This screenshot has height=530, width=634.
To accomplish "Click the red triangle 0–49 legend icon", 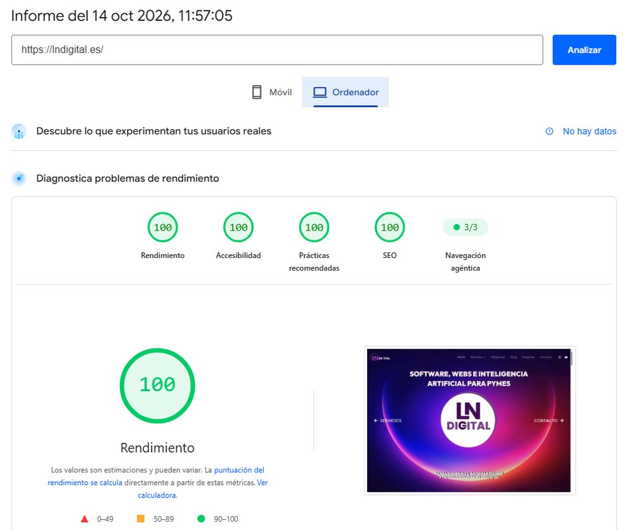I will (84, 519).
